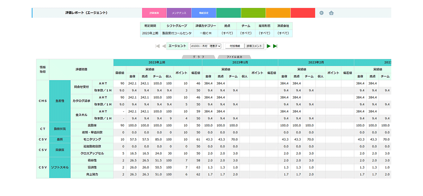Screen dimensions: 423x196
Task: Select the orange blank menu tab
Action: pos(278,13)
